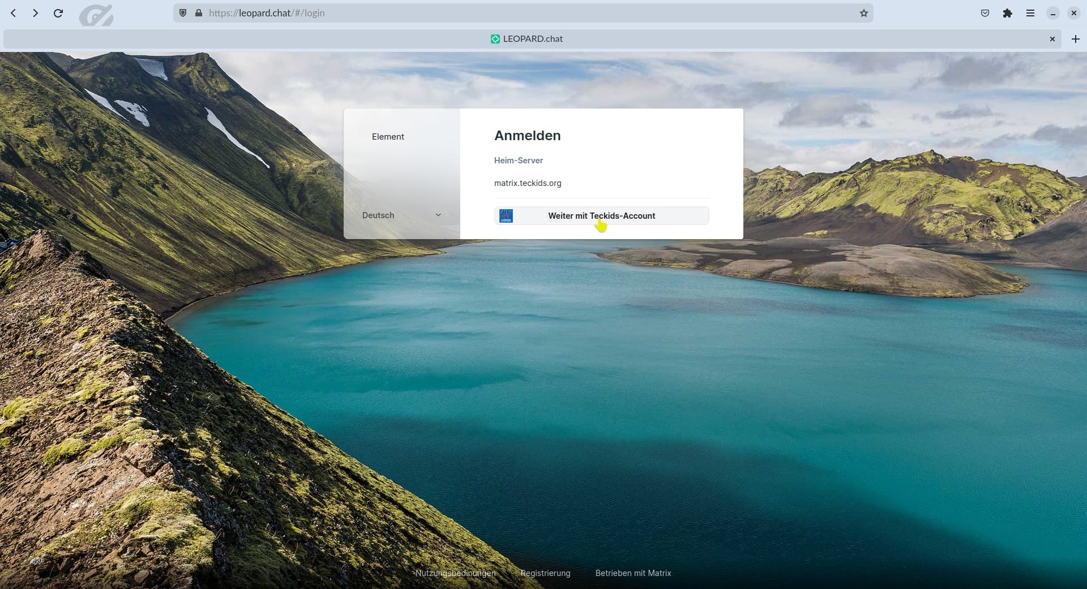The width and height of the screenshot is (1087, 589).
Task: Click the matrix.teckids.org server text
Action: coord(528,183)
